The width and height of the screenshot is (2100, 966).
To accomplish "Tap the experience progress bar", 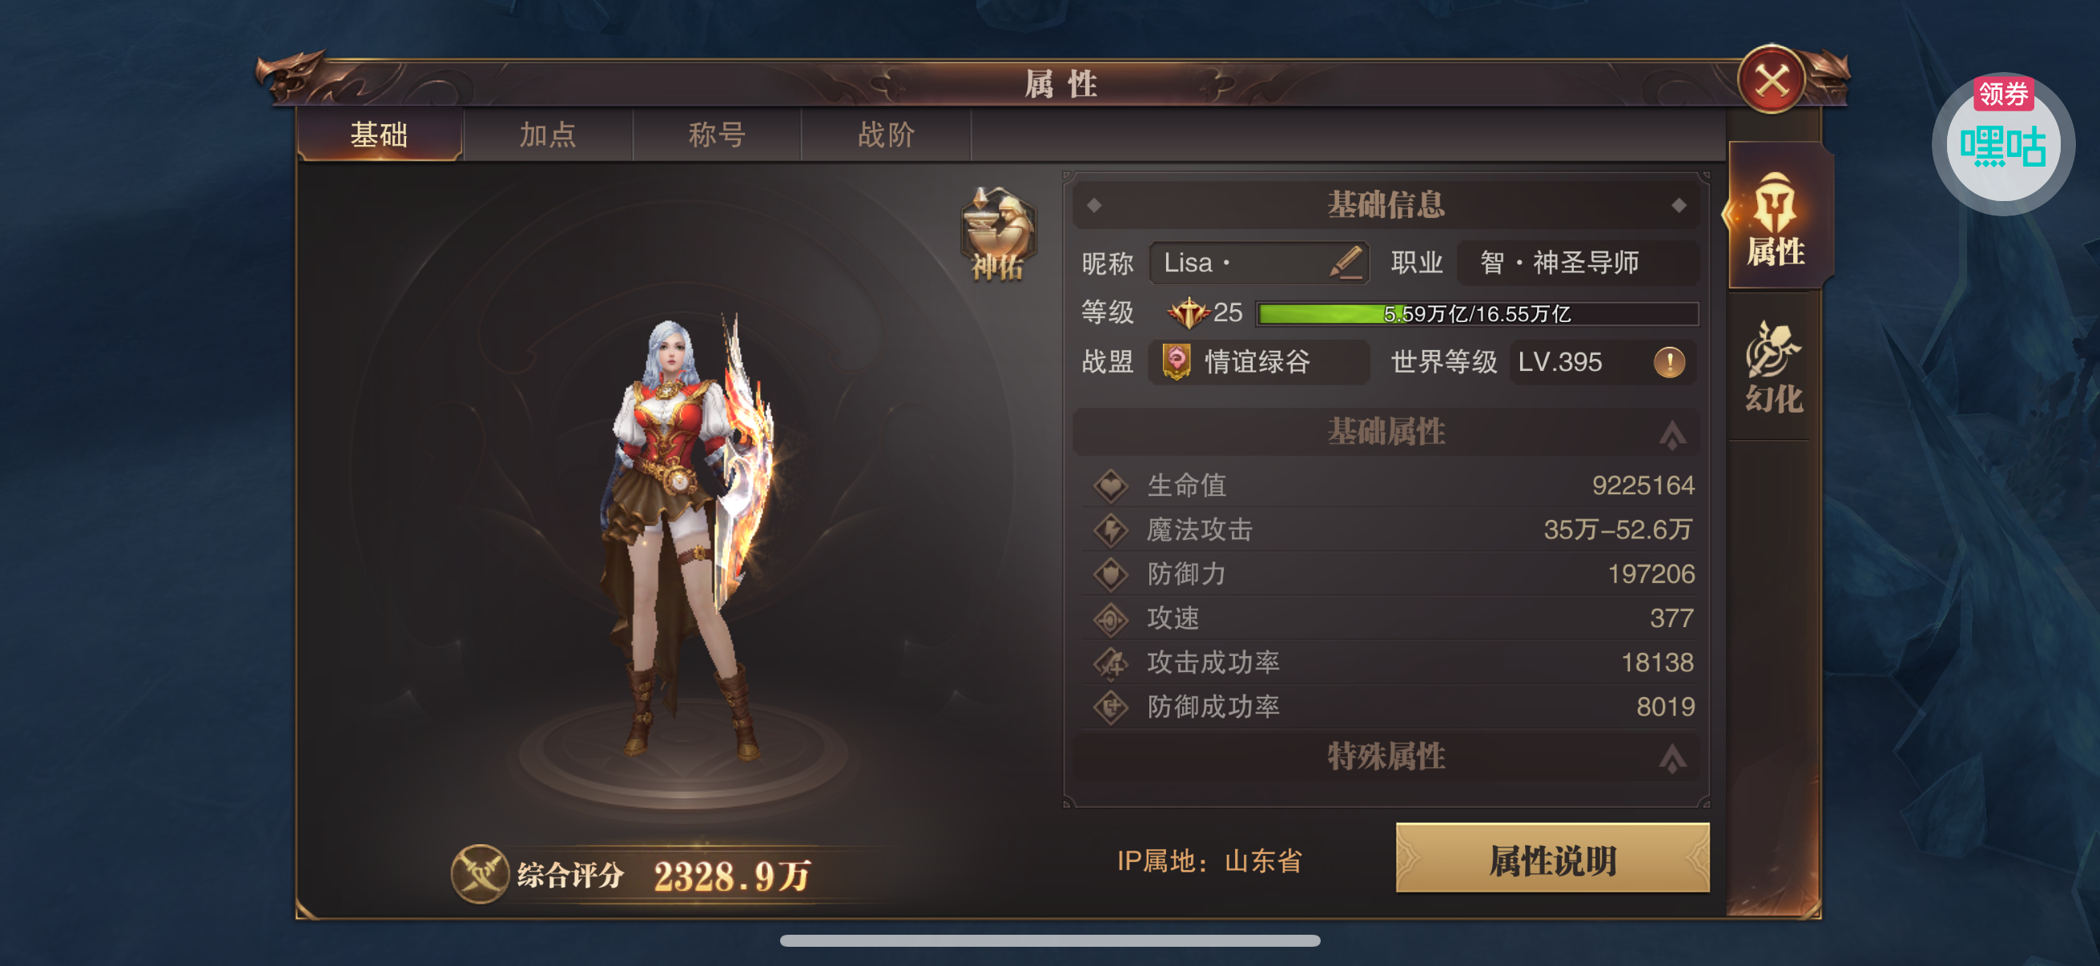I will [x=1477, y=314].
